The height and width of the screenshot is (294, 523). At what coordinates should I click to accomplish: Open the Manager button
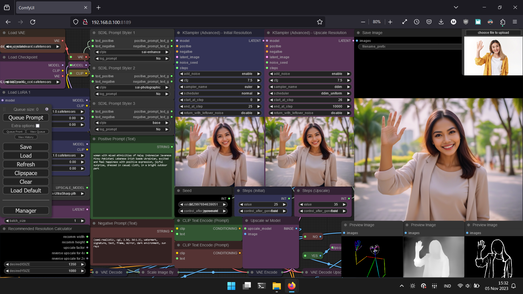coord(26,211)
